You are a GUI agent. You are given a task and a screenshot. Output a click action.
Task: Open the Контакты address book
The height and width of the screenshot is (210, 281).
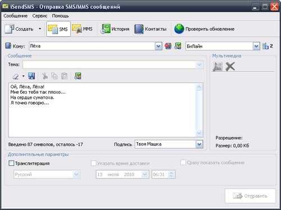(151, 29)
